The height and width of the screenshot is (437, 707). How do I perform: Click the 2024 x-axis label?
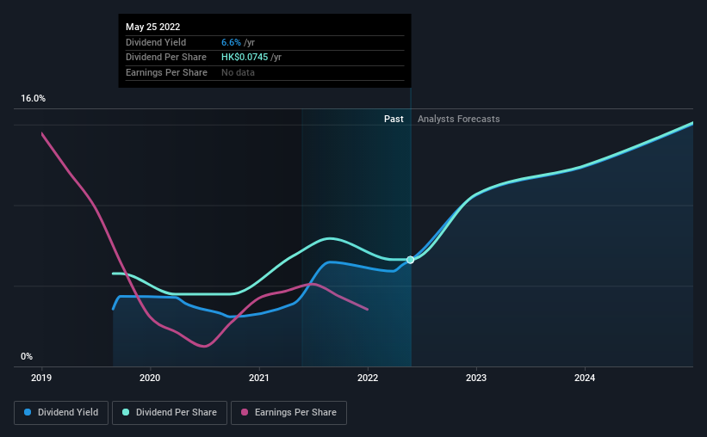click(585, 378)
